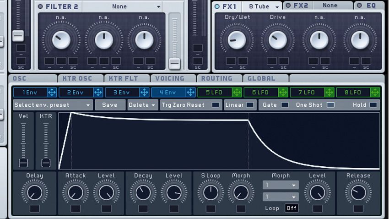Click the envelope curve display
This screenshot has width=389, height=219.
point(219,141)
